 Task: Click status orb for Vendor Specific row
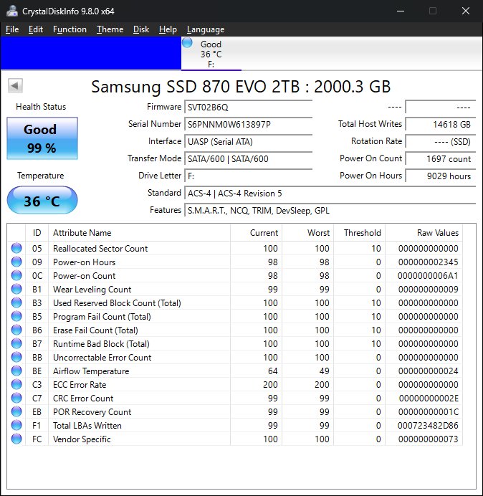click(x=16, y=439)
